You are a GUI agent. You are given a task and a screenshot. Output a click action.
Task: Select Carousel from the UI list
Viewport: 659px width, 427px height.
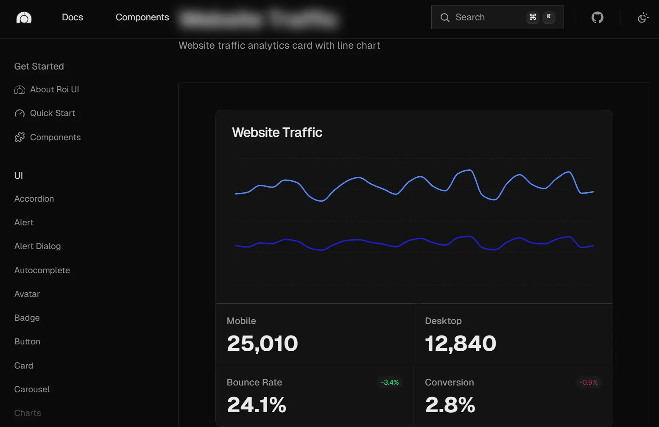click(32, 389)
